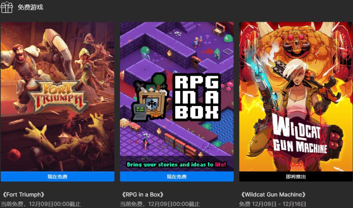353x208 pixels.
Task: Click the gift box icon beside 免费游戏
Action: pyautogui.click(x=7, y=7)
